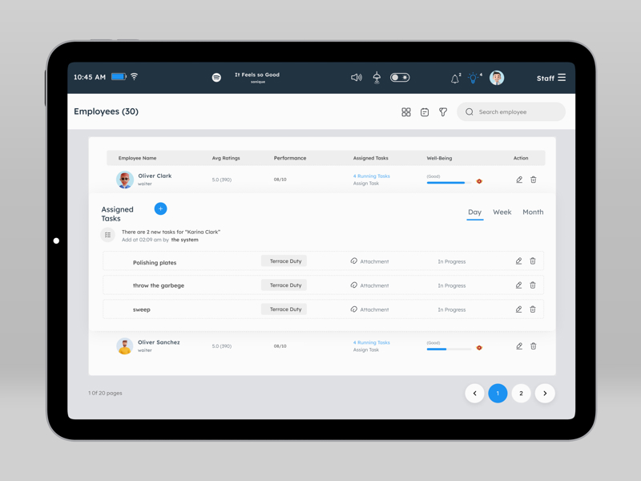Click the Search employee field

[x=517, y=112]
